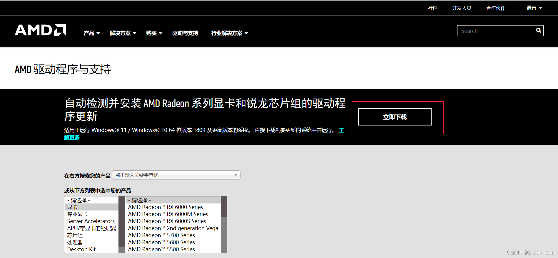Click the AMD logo
This screenshot has width=558, height=258.
point(41,30)
